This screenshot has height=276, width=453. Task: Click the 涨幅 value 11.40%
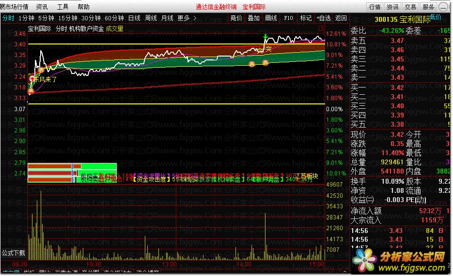(393, 153)
